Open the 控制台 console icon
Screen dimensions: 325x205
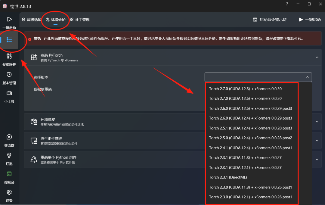coord(9,174)
